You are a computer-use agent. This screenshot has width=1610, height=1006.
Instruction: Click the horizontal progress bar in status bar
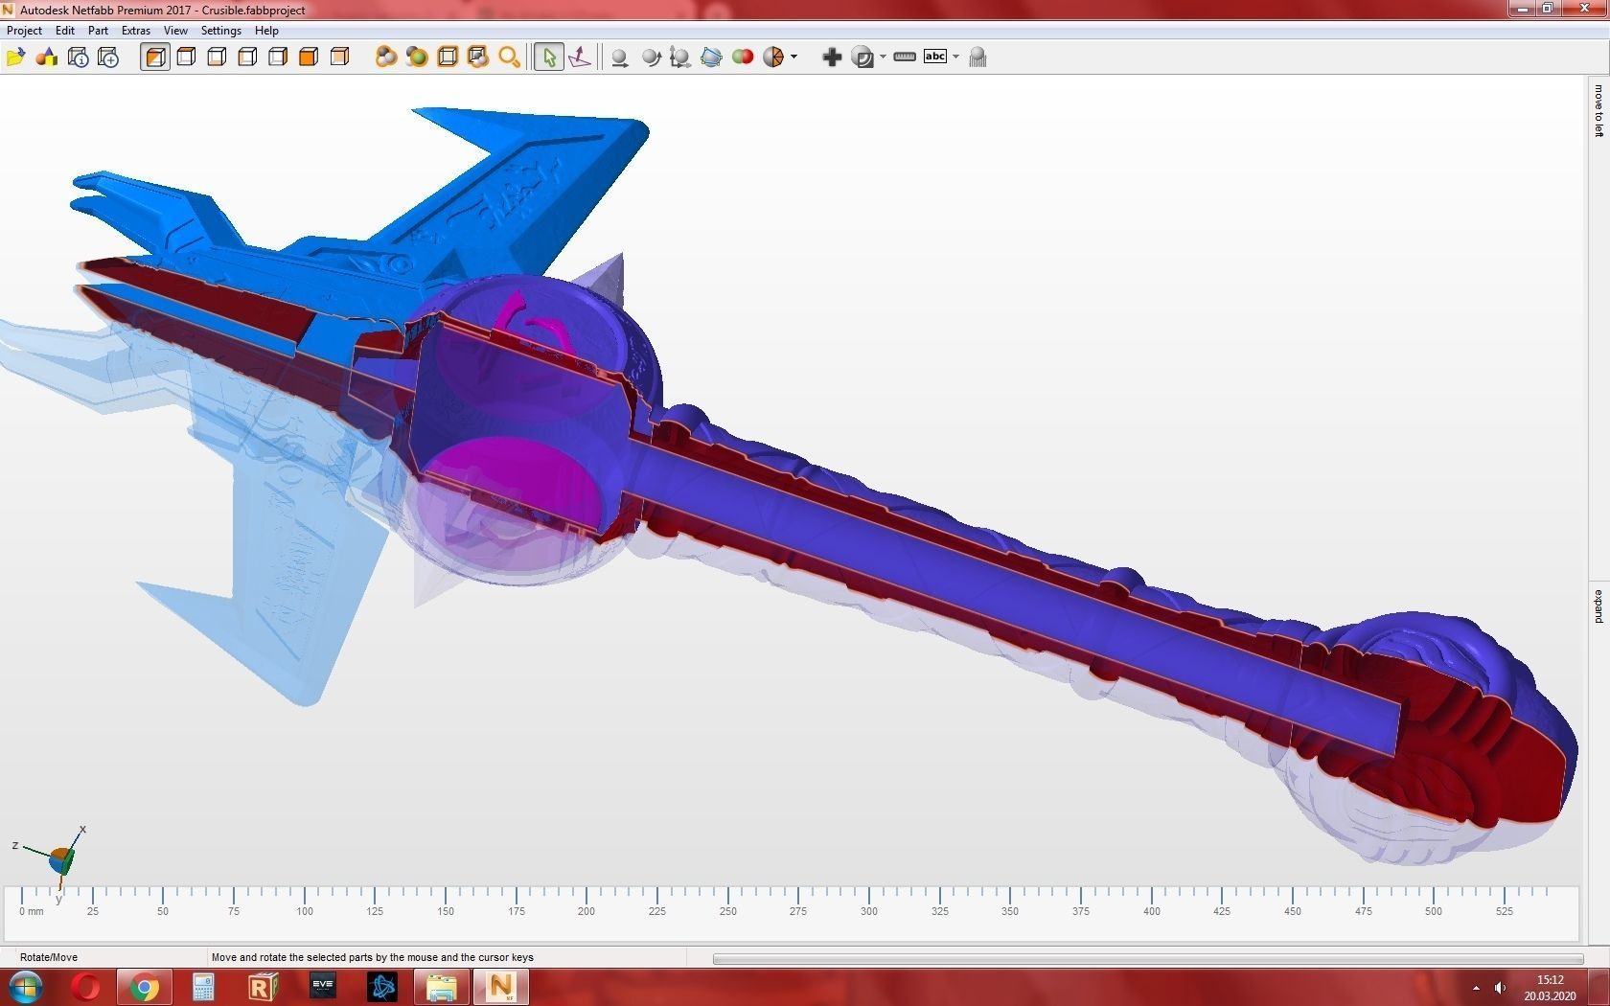tap(1148, 958)
